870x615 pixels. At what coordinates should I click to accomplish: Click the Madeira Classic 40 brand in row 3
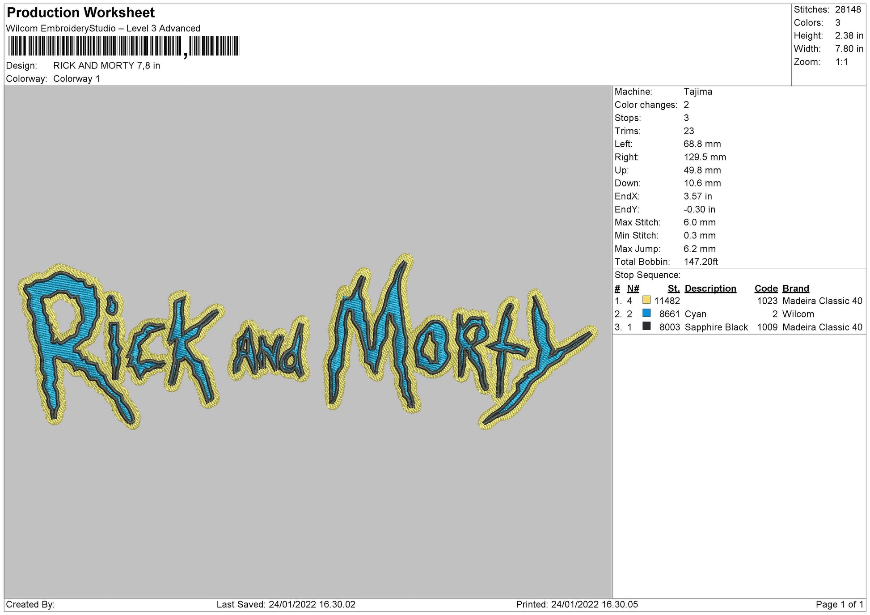pyautogui.click(x=822, y=327)
